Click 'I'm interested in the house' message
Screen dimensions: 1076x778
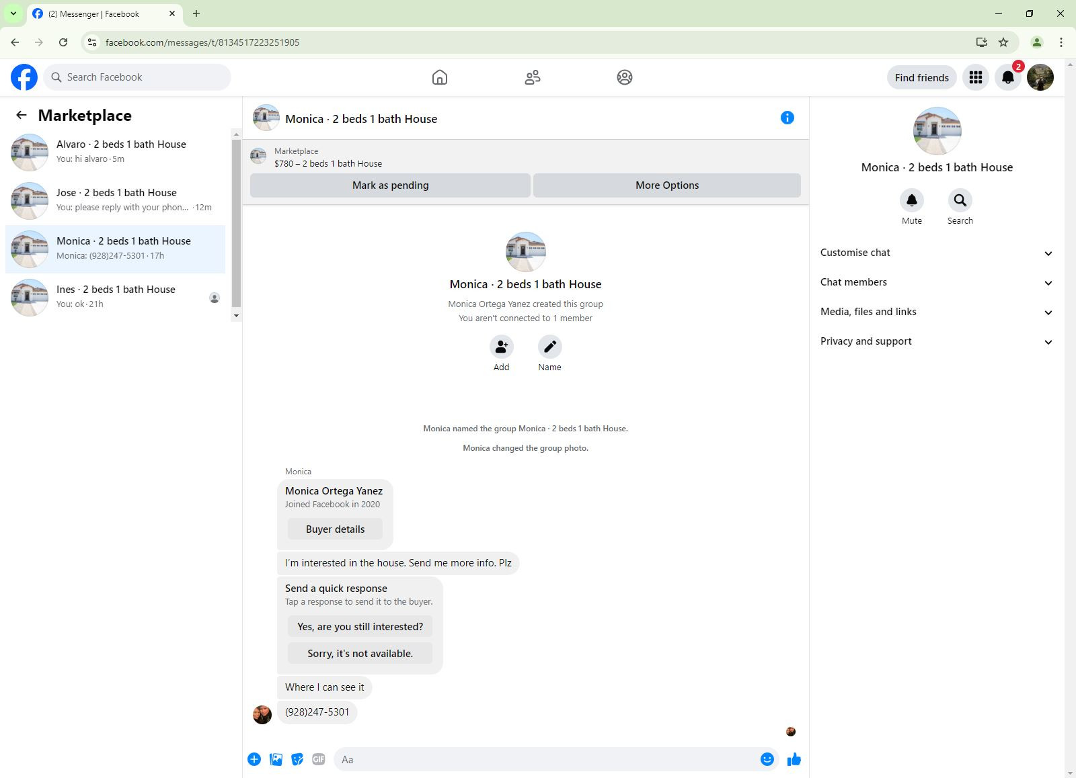(x=398, y=563)
